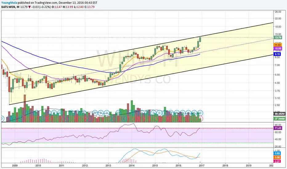Click the 3.70 price axis label
Viewport: 287px width, 169px height.
[x=277, y=91]
